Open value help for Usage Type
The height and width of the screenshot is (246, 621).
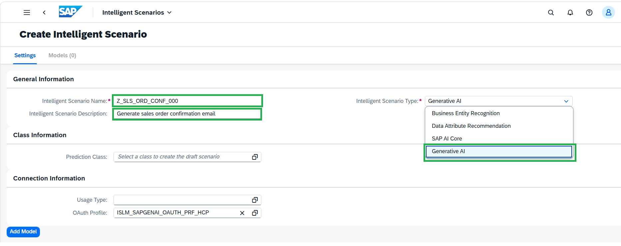point(255,200)
